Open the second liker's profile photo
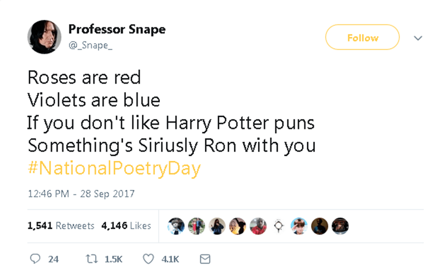 click(x=197, y=226)
